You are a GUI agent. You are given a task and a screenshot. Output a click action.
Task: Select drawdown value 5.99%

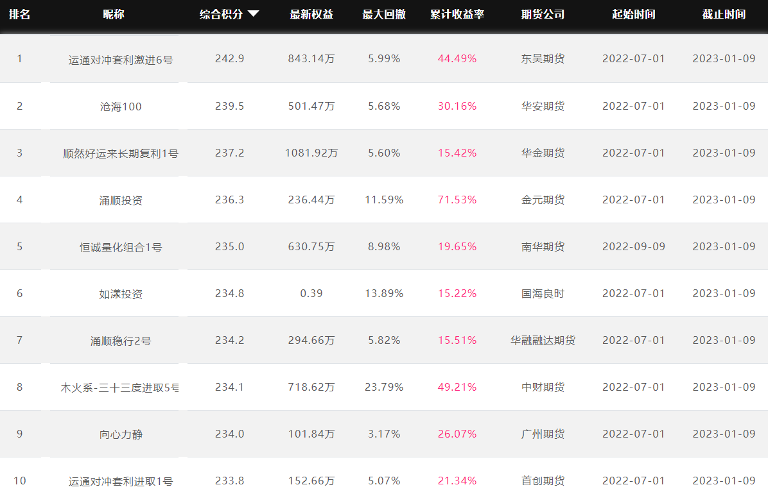384,59
